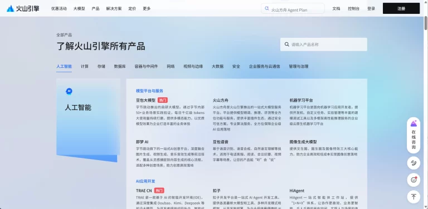Open the 解决方案 menu
Viewport: 428px width, 209px height.
[x=114, y=8]
